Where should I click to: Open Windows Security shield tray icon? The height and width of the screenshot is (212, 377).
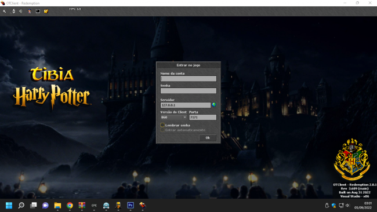tap(333, 205)
